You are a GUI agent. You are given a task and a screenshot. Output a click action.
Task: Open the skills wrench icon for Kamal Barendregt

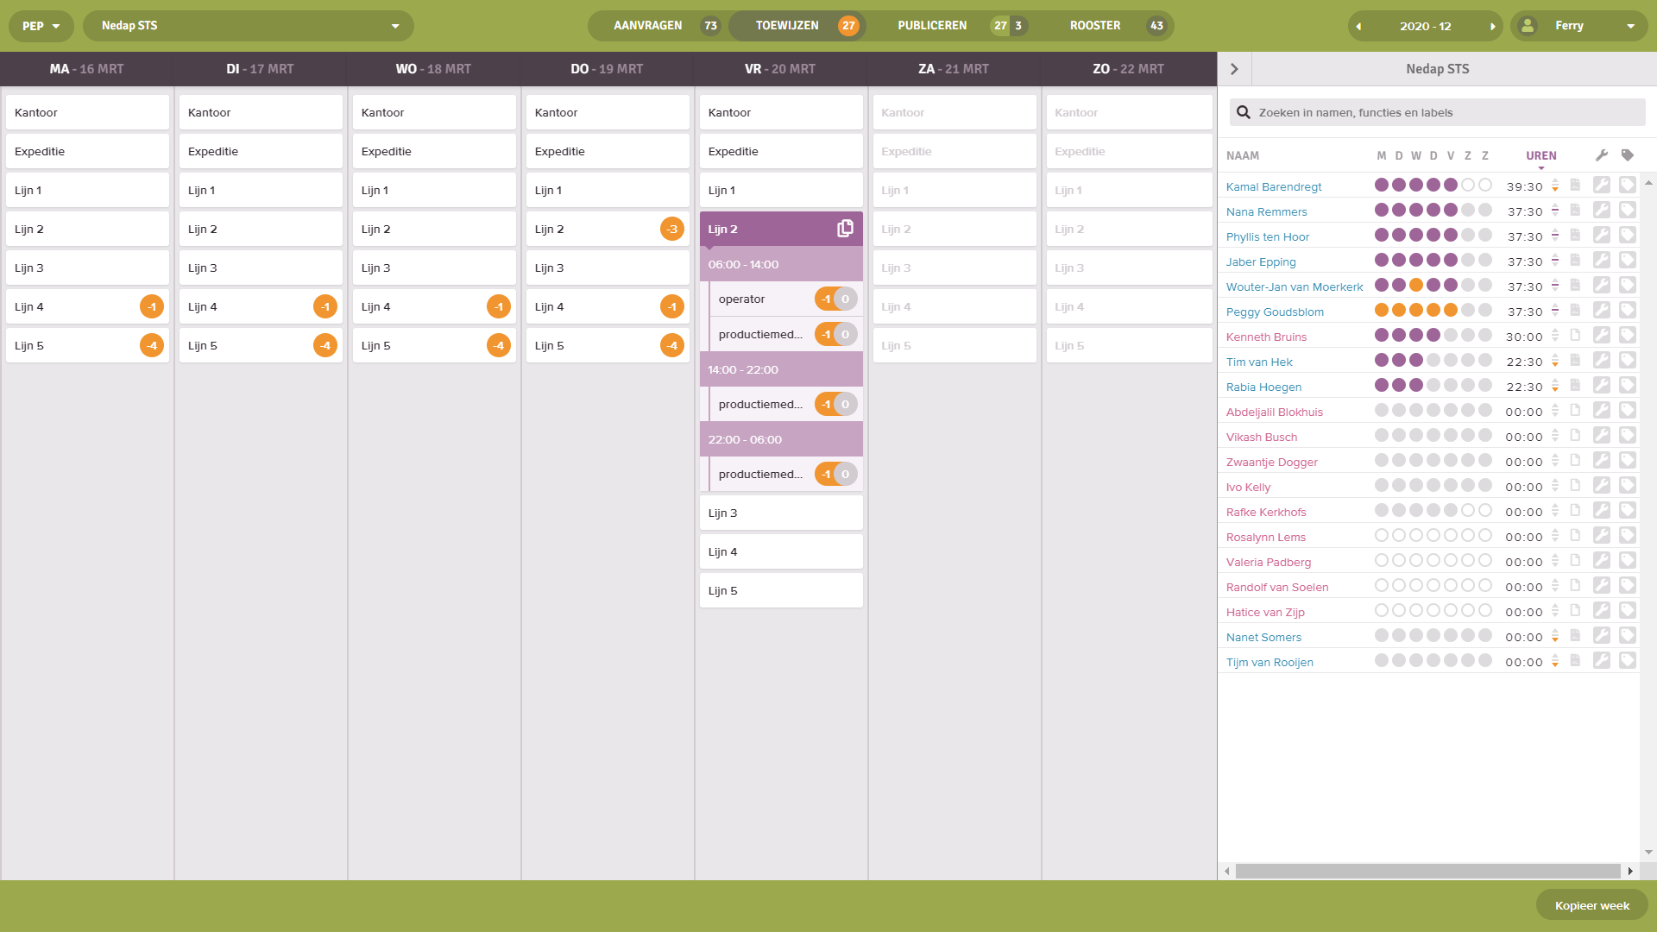click(1603, 186)
